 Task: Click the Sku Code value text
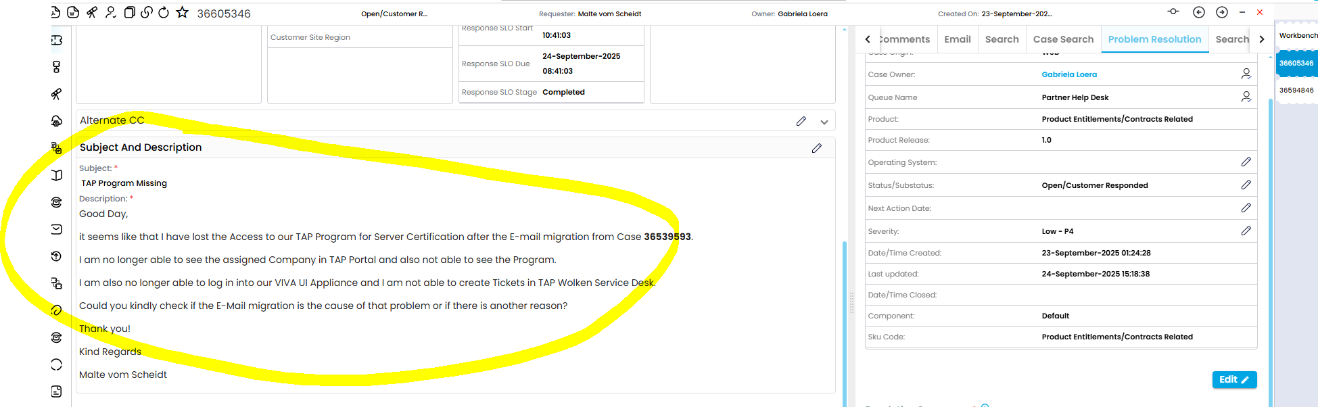point(1117,337)
